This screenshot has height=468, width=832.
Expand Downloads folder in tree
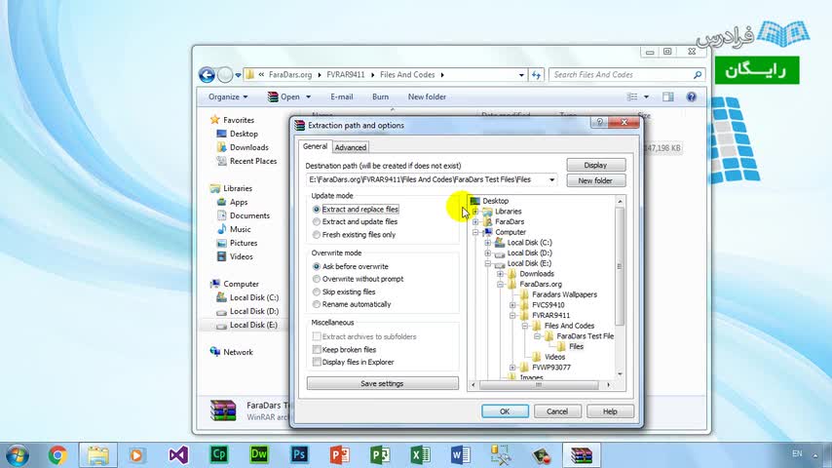point(500,274)
